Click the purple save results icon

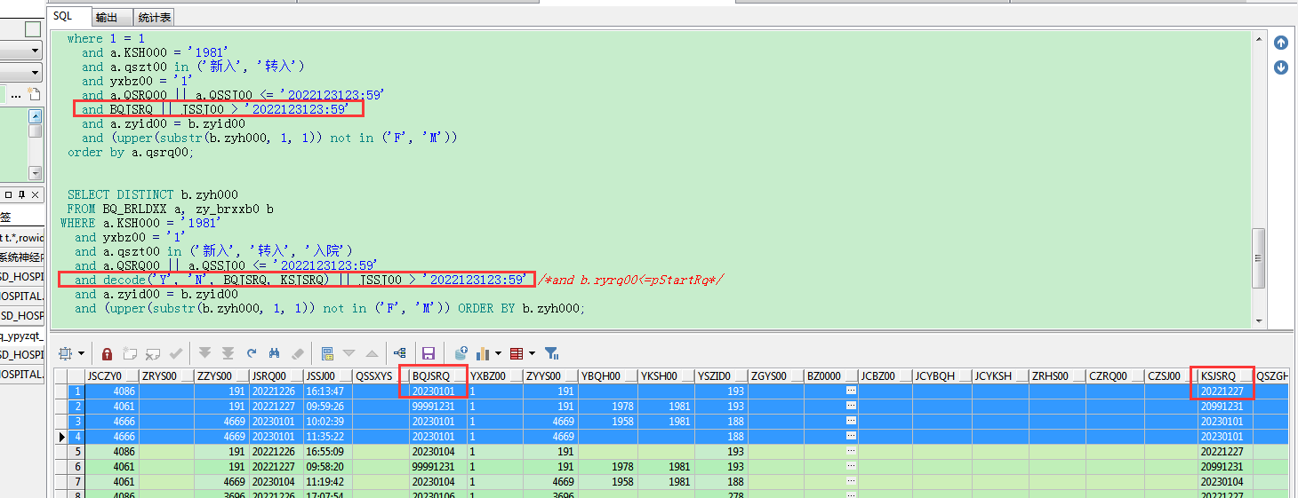(429, 352)
